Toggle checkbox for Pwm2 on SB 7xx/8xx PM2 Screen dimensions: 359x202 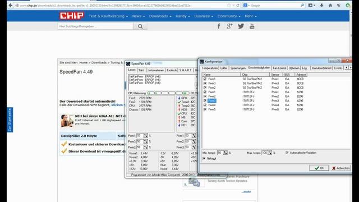(x=205, y=88)
